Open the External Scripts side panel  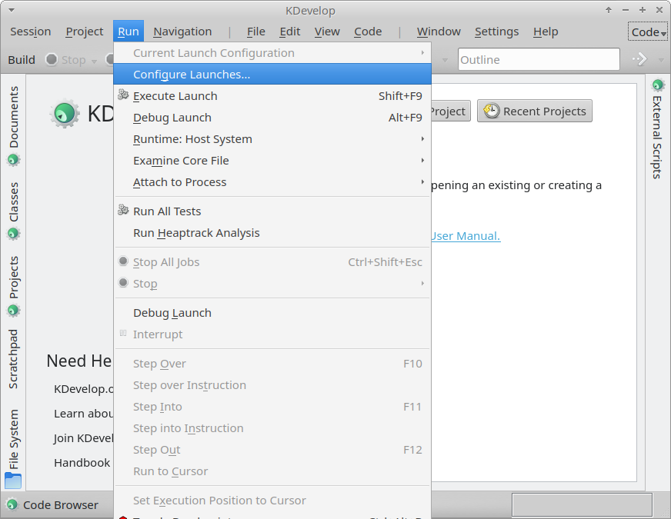[657, 128]
